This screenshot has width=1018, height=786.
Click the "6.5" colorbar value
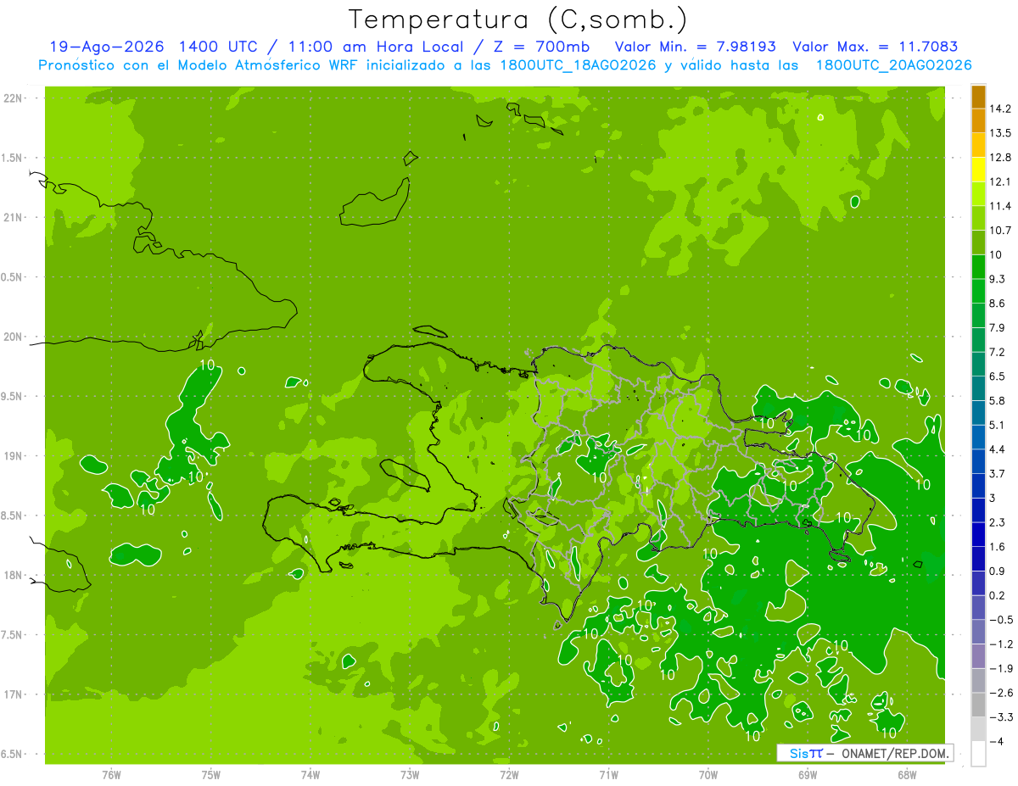[x=997, y=376]
